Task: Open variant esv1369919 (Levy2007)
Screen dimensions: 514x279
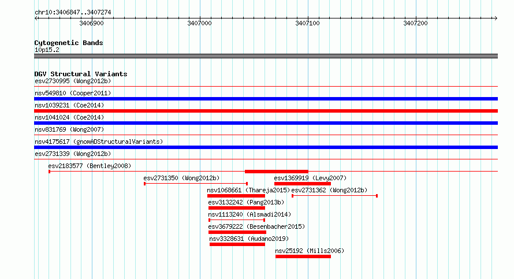Action: pos(310,178)
